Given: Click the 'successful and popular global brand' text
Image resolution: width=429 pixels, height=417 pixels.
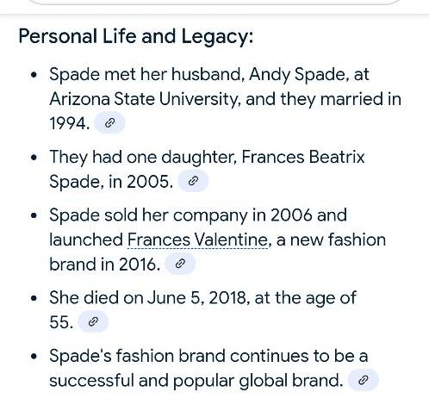Looking at the screenshot, I should [196, 381].
